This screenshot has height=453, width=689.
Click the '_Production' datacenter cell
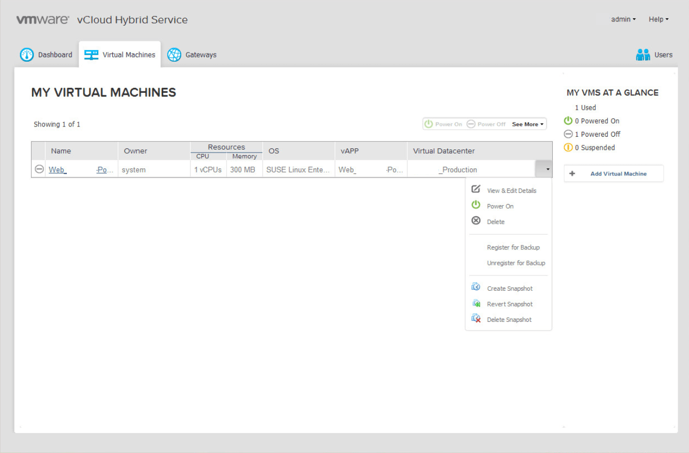tap(471, 169)
